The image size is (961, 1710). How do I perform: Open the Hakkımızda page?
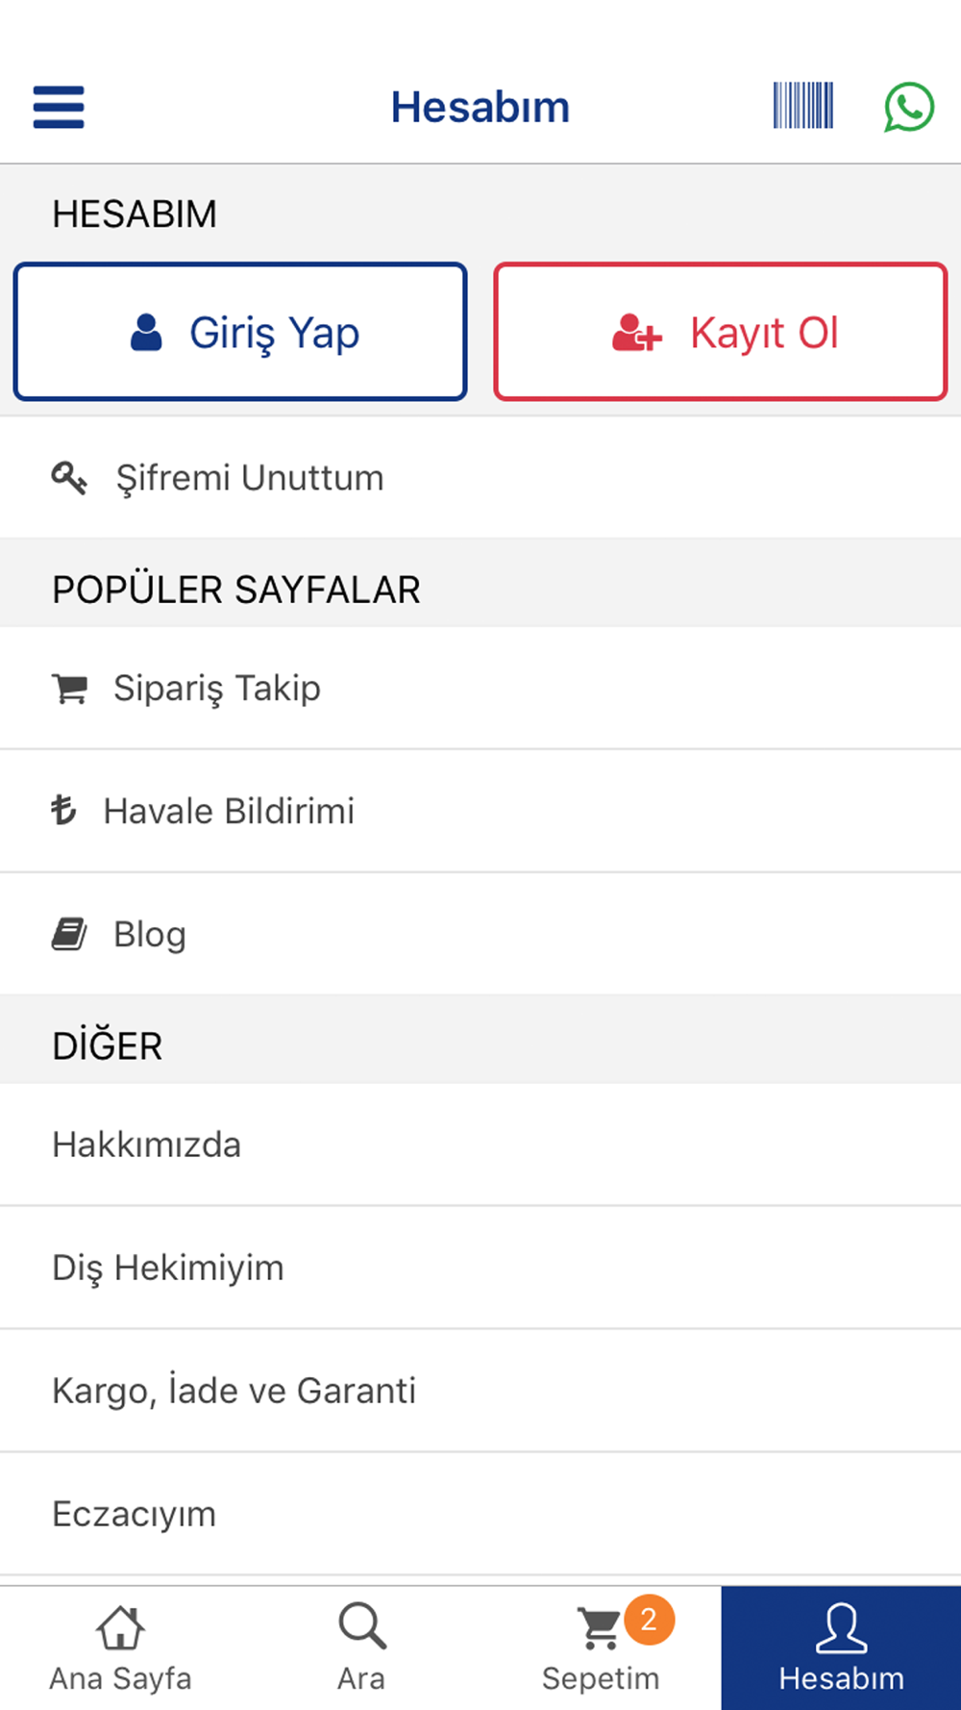point(480,1144)
